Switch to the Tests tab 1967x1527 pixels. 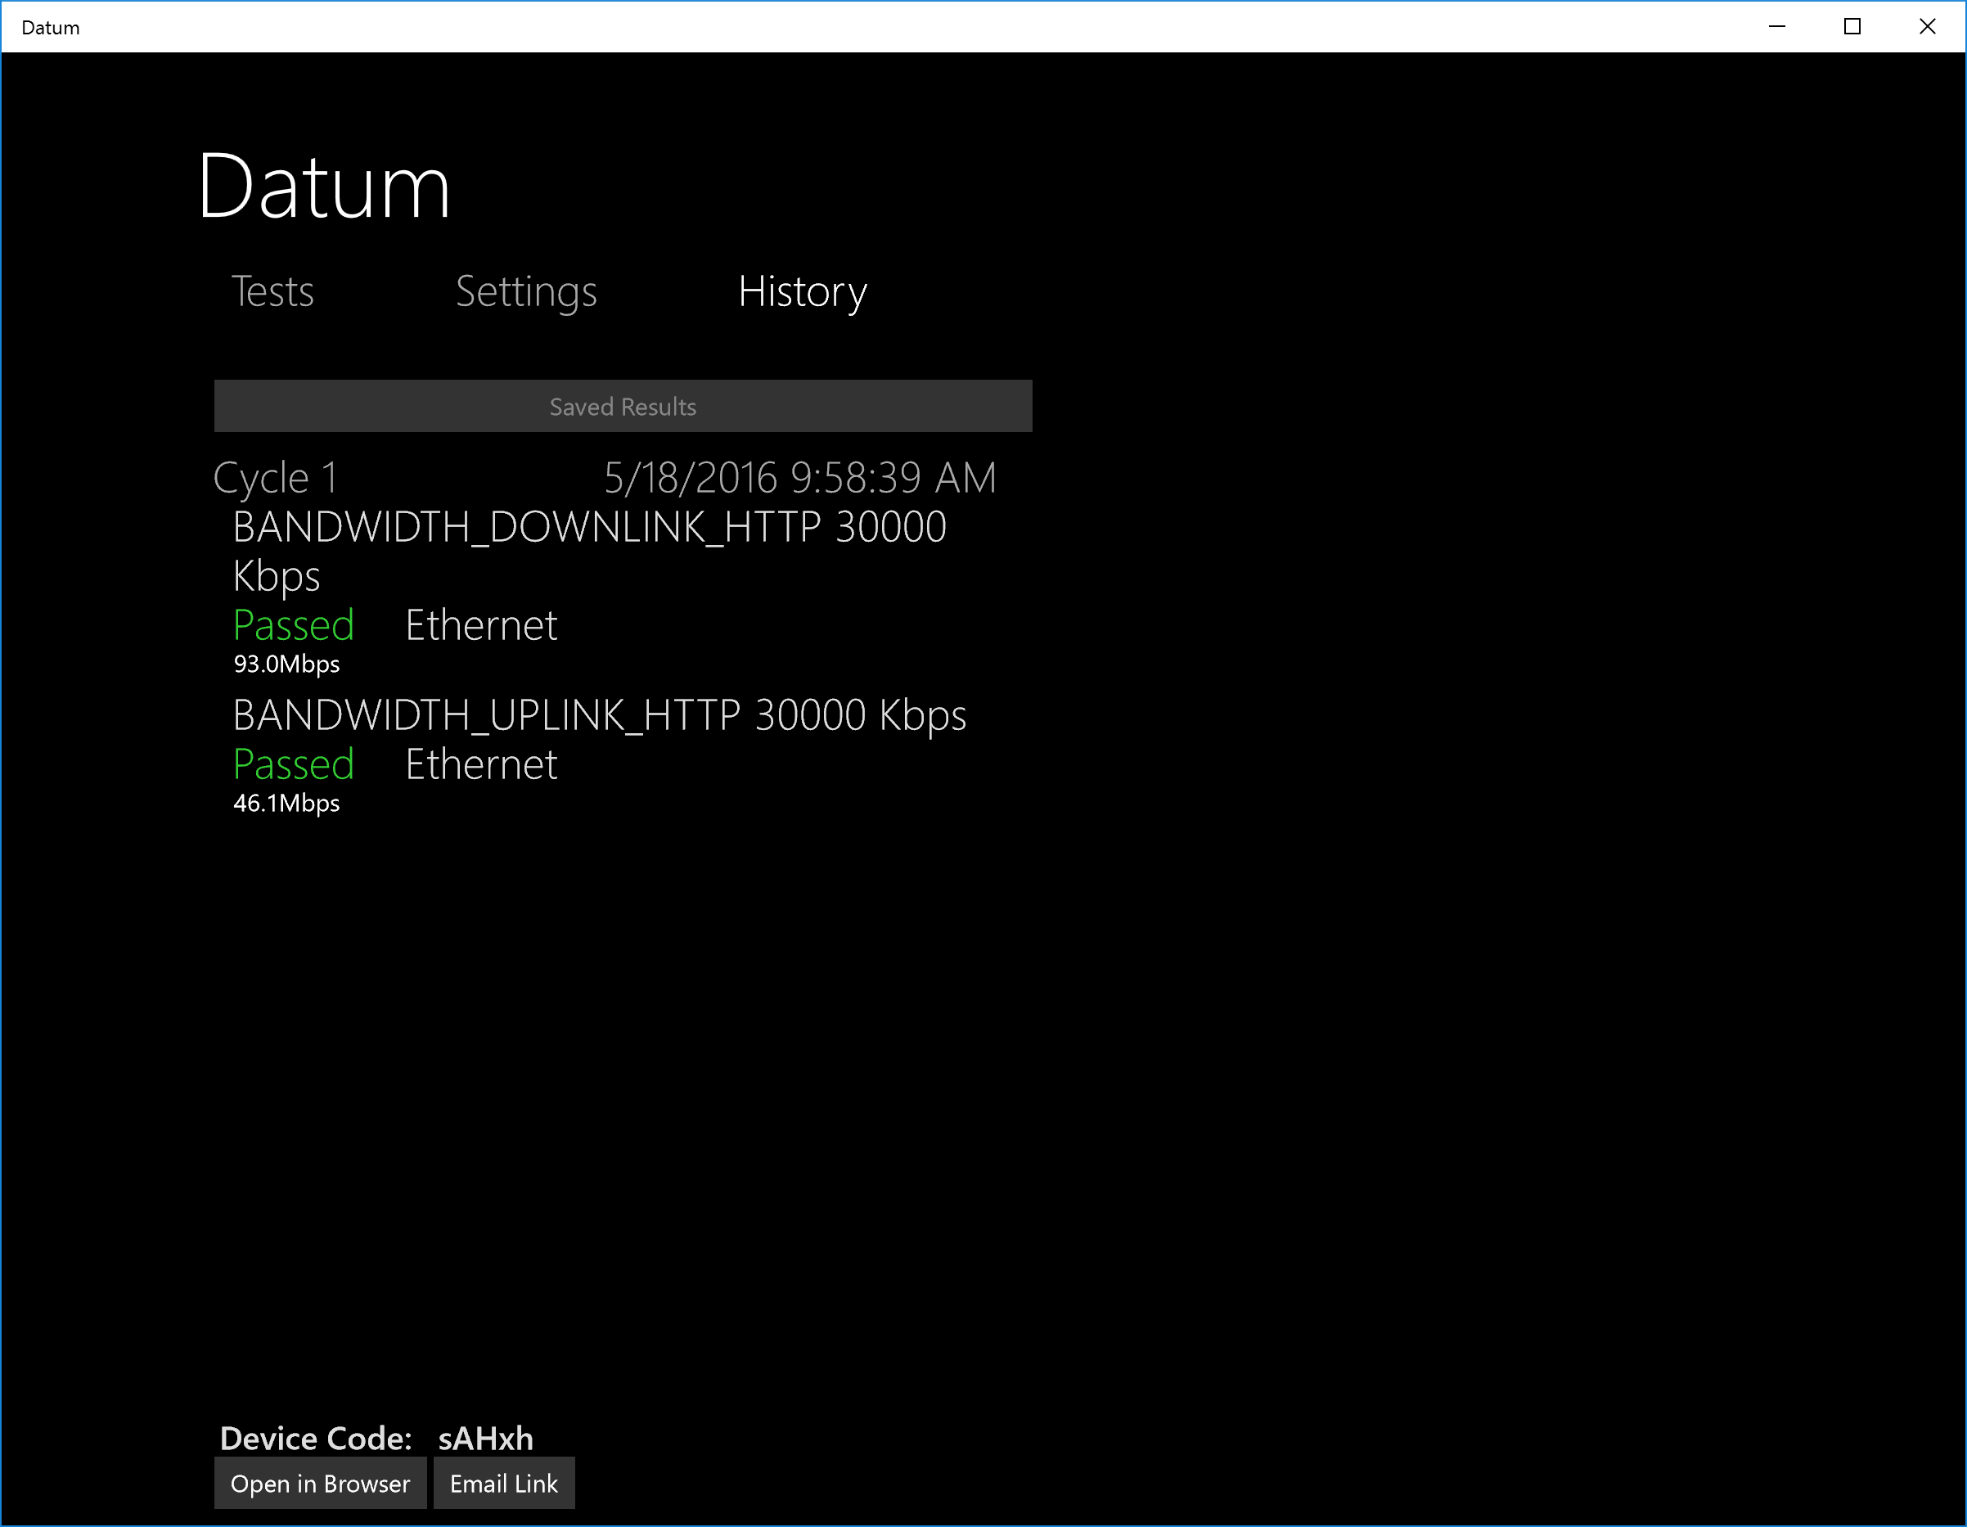(272, 292)
